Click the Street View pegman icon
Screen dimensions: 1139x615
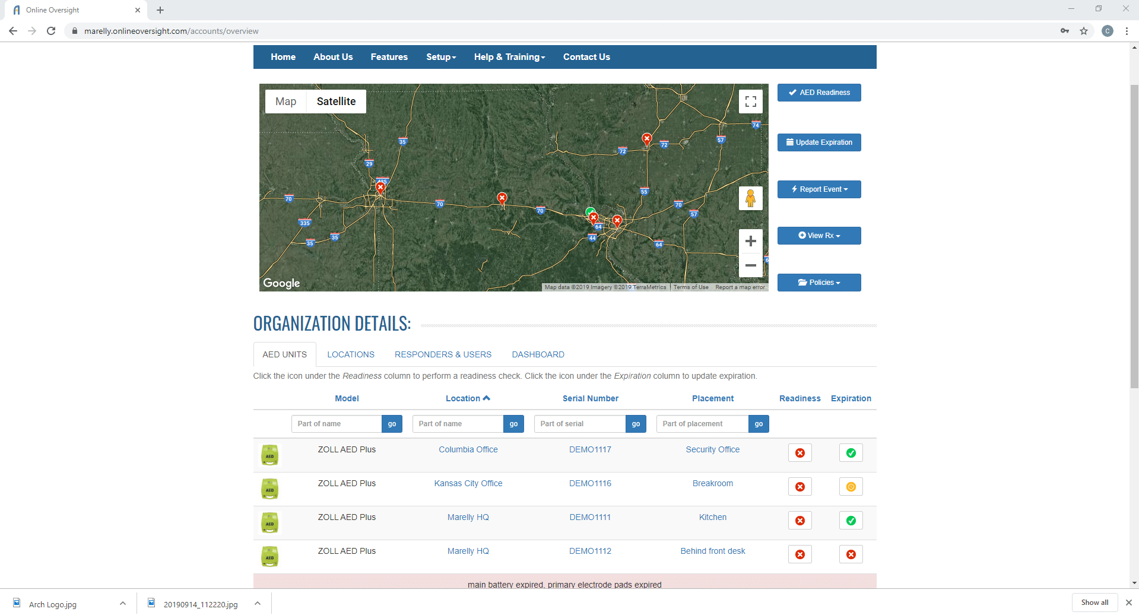click(x=750, y=198)
